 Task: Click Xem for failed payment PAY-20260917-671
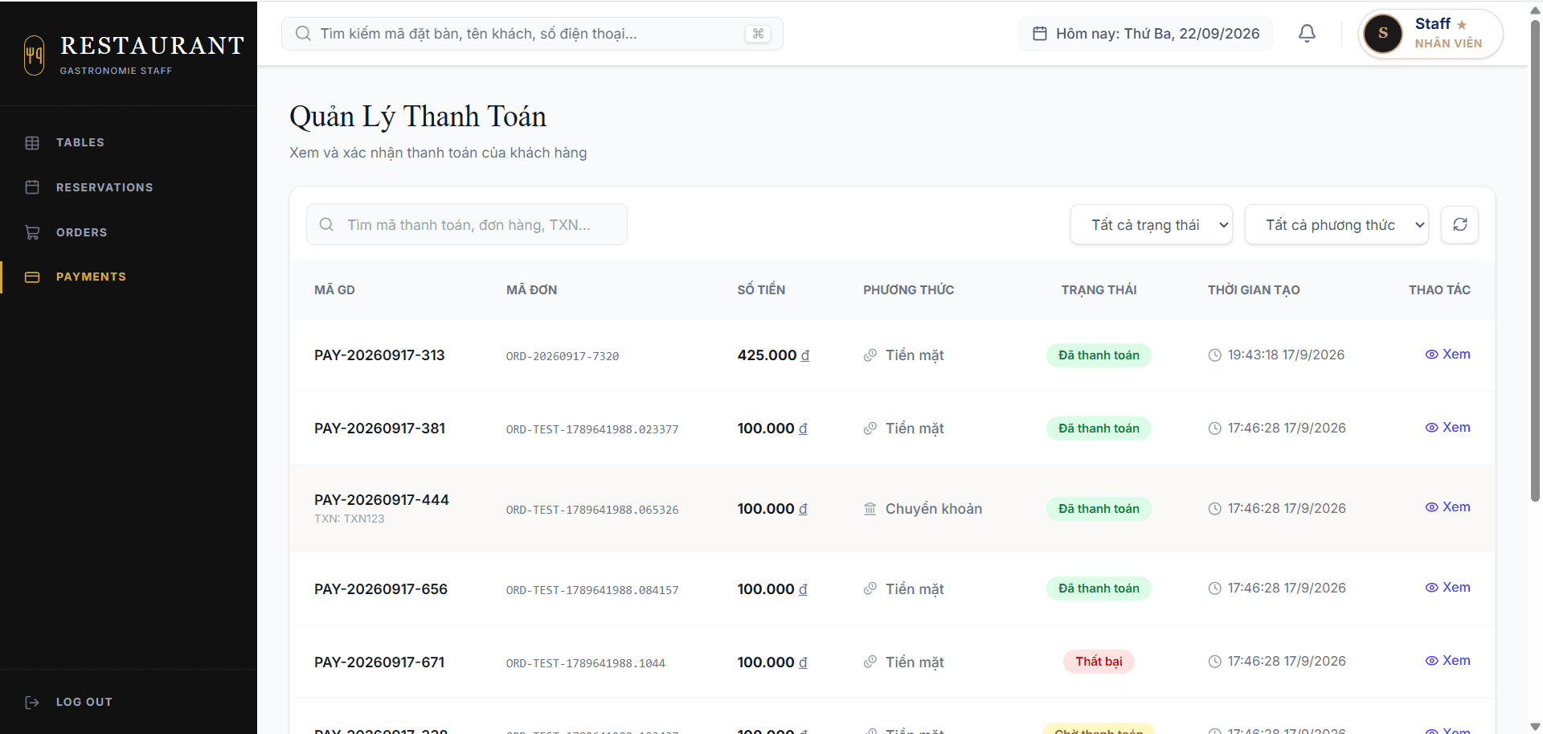[1447, 661]
